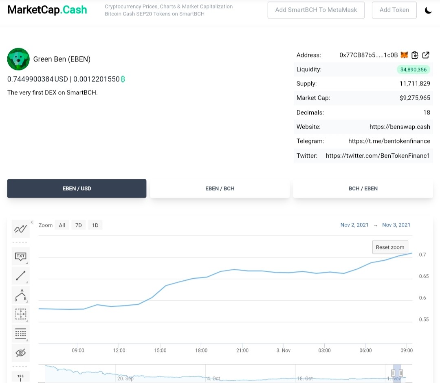Click the navigator chart near 18. Oct
The width and height of the screenshot is (440, 383).
[x=305, y=379]
